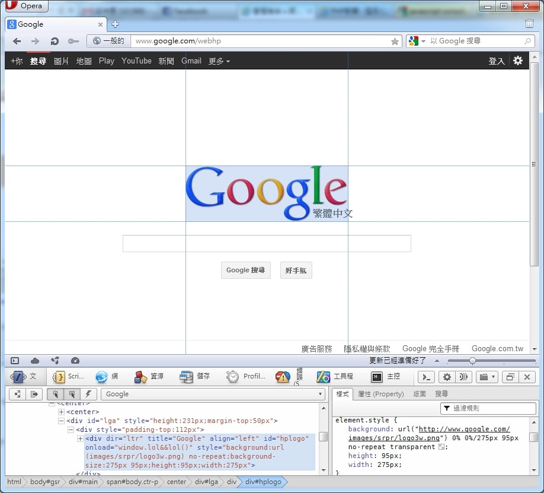
Task: Close the Google browser tab
Action: tap(100, 24)
